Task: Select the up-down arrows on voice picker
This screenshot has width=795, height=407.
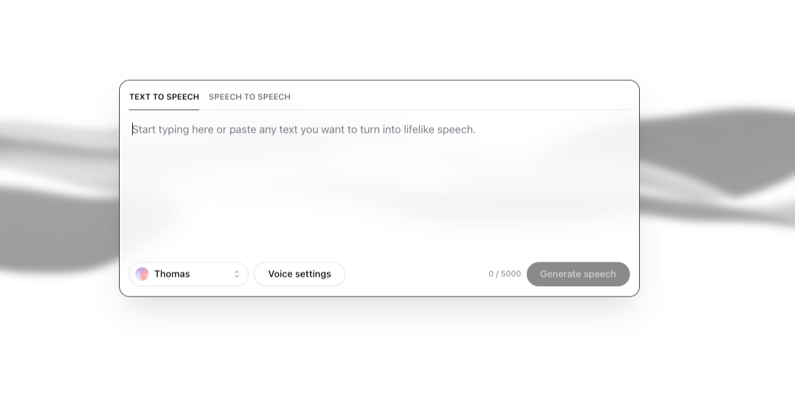Action: click(x=236, y=274)
